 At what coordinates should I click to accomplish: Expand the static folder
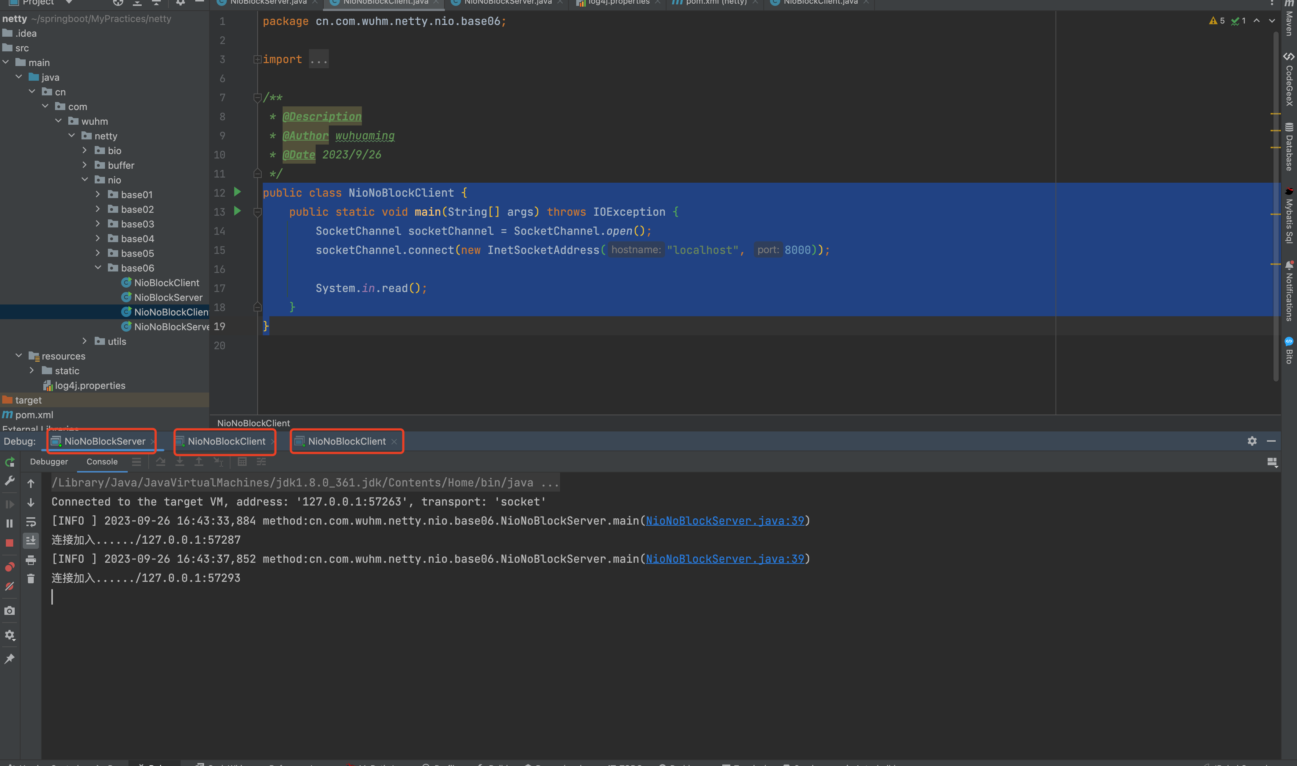[32, 371]
